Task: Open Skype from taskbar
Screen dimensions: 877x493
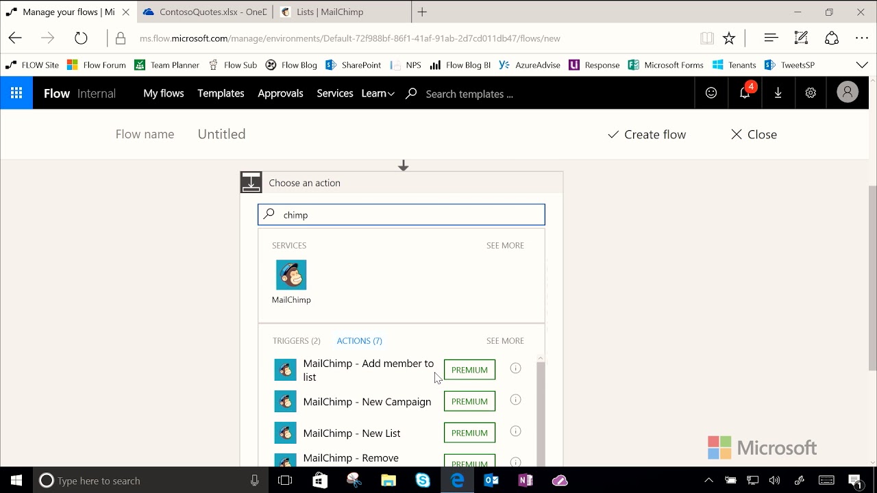Action: (x=423, y=481)
